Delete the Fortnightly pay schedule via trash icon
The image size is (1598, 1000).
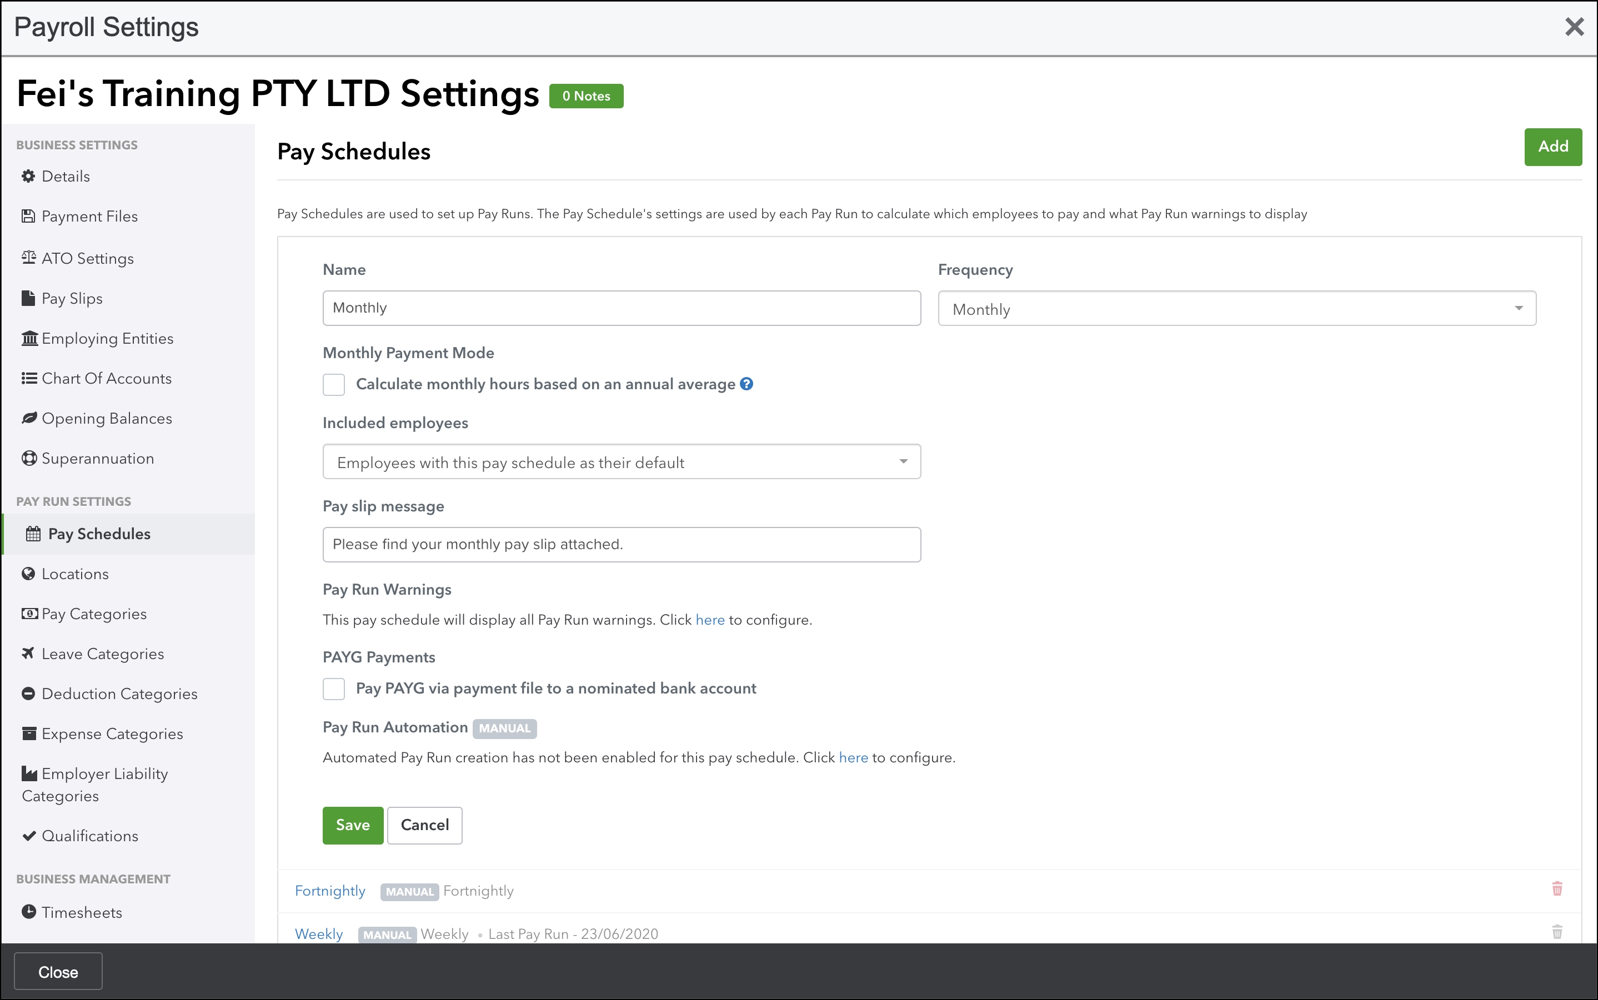pos(1557,889)
